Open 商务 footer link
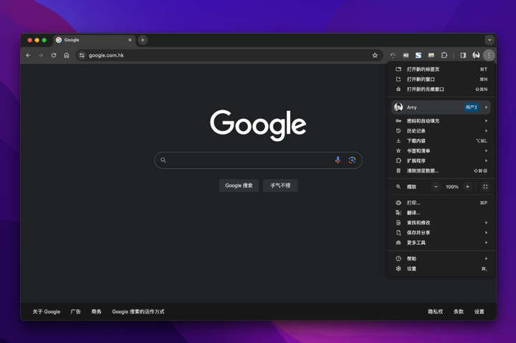516x343 pixels. click(x=97, y=311)
